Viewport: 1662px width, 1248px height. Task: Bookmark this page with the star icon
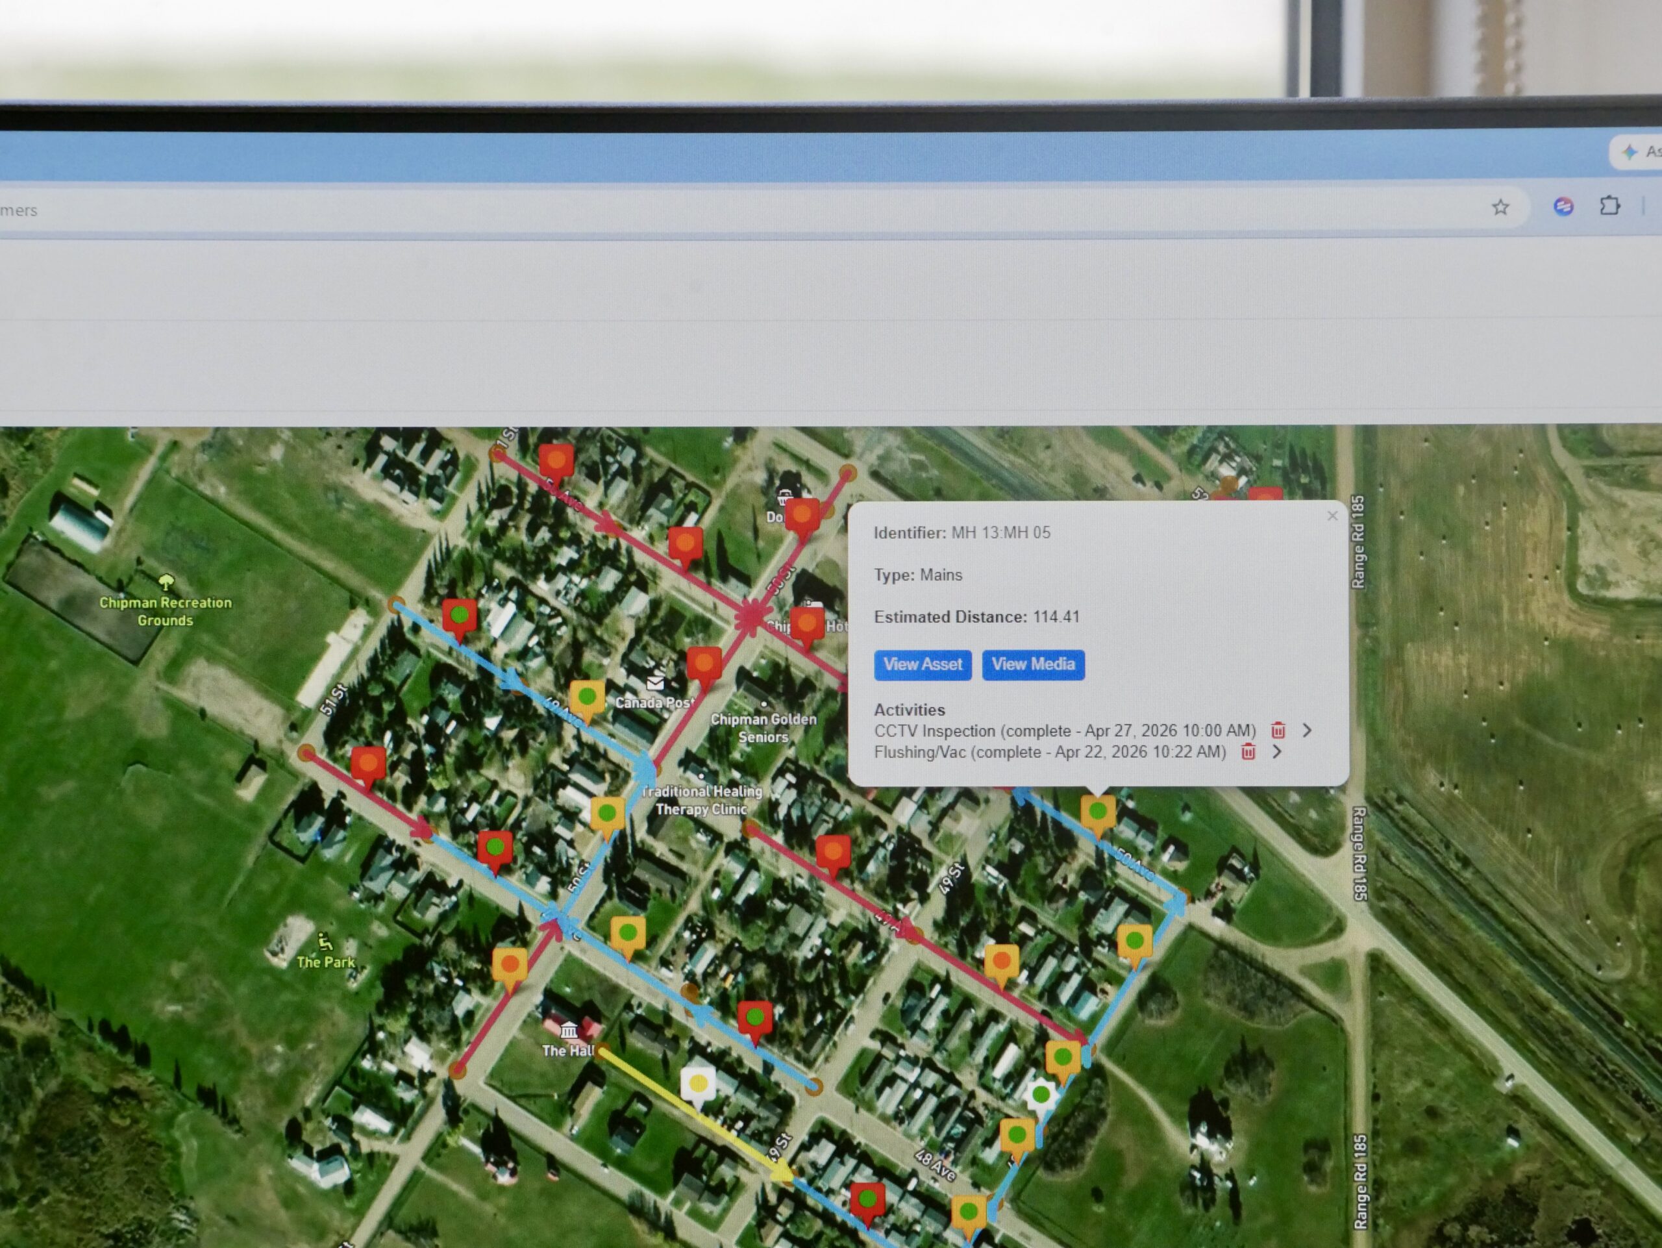click(x=1500, y=207)
